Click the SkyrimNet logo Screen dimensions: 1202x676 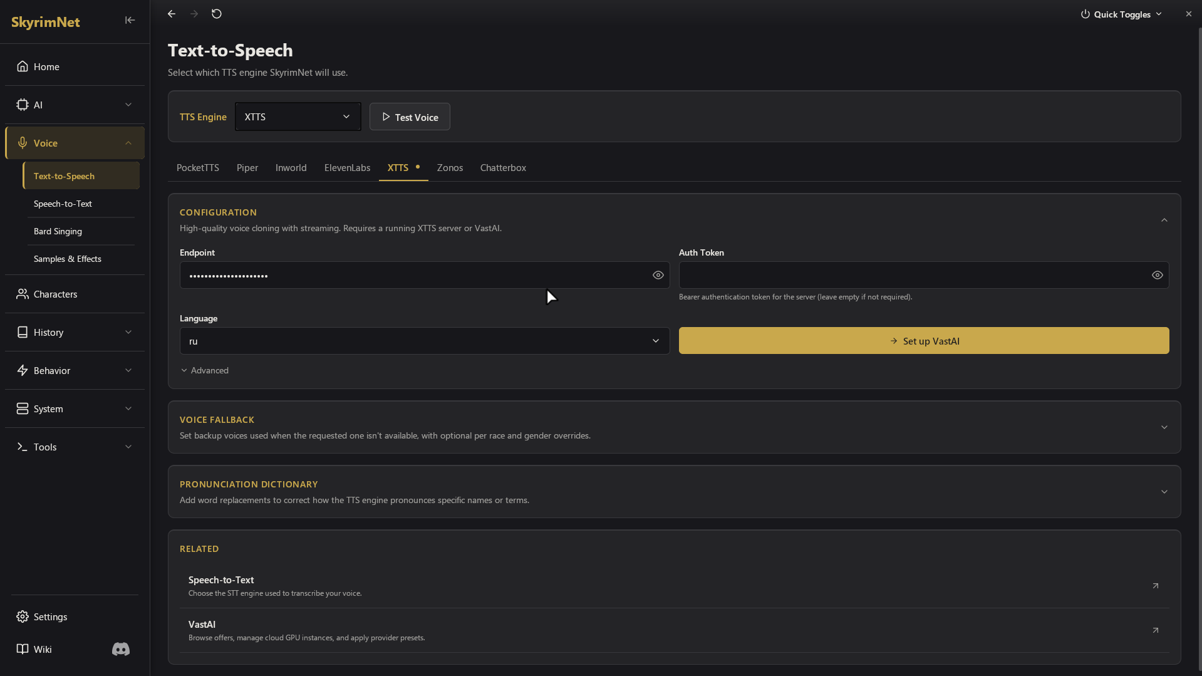pos(46,22)
